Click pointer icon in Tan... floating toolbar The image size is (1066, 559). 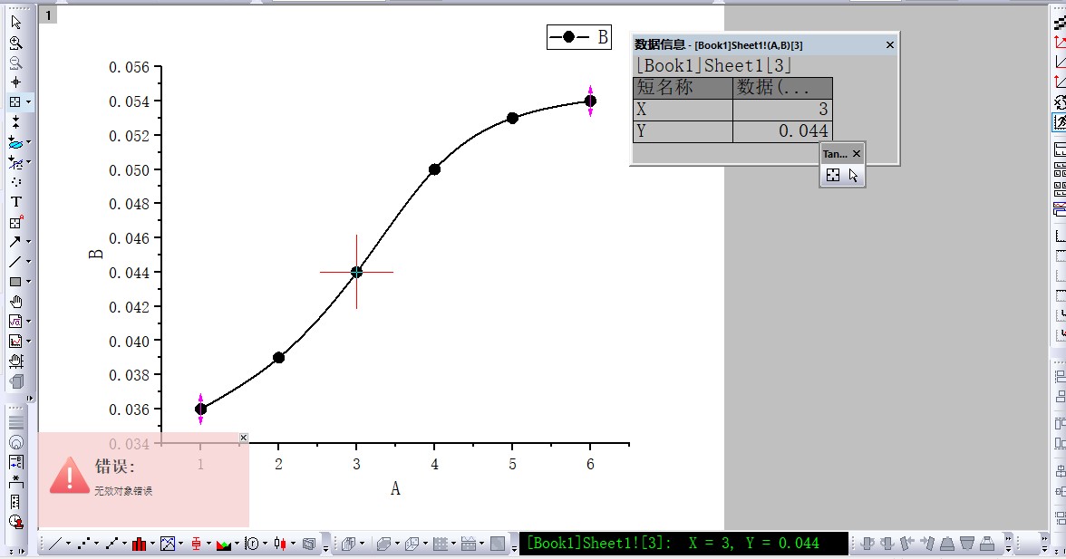pos(853,176)
